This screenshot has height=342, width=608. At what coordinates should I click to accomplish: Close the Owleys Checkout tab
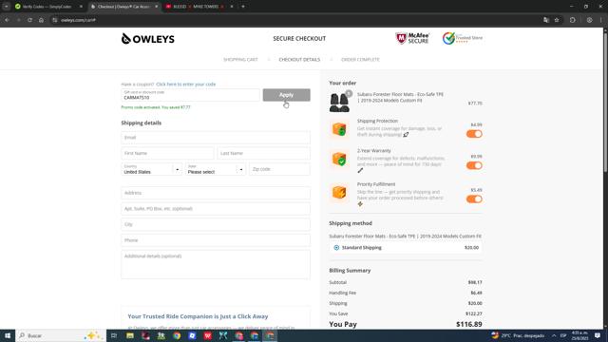156,7
